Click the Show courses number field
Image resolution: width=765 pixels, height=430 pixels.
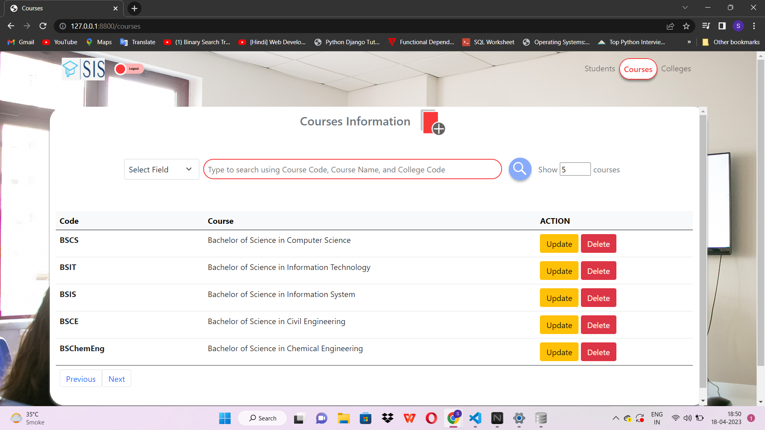(575, 169)
